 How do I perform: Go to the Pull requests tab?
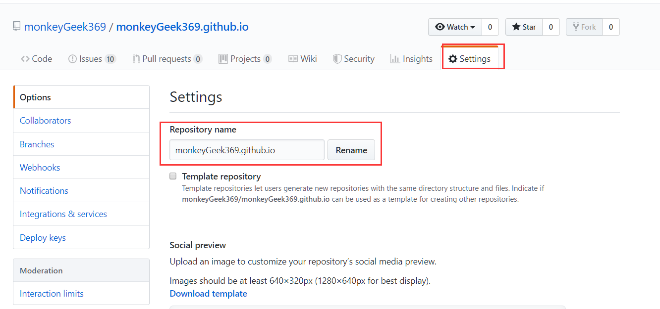(167, 59)
